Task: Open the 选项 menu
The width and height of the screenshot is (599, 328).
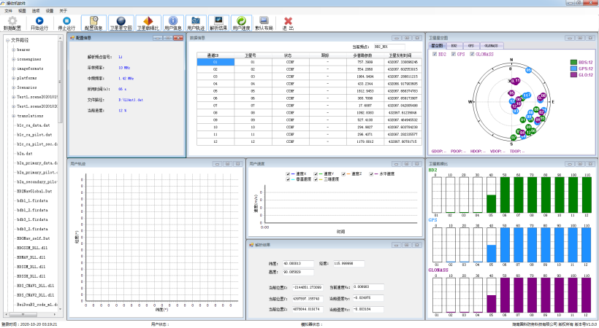Action: [36, 11]
